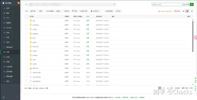Open 首页 in the sidebar
This screenshot has width=197, height=100.
[x=10, y=8]
